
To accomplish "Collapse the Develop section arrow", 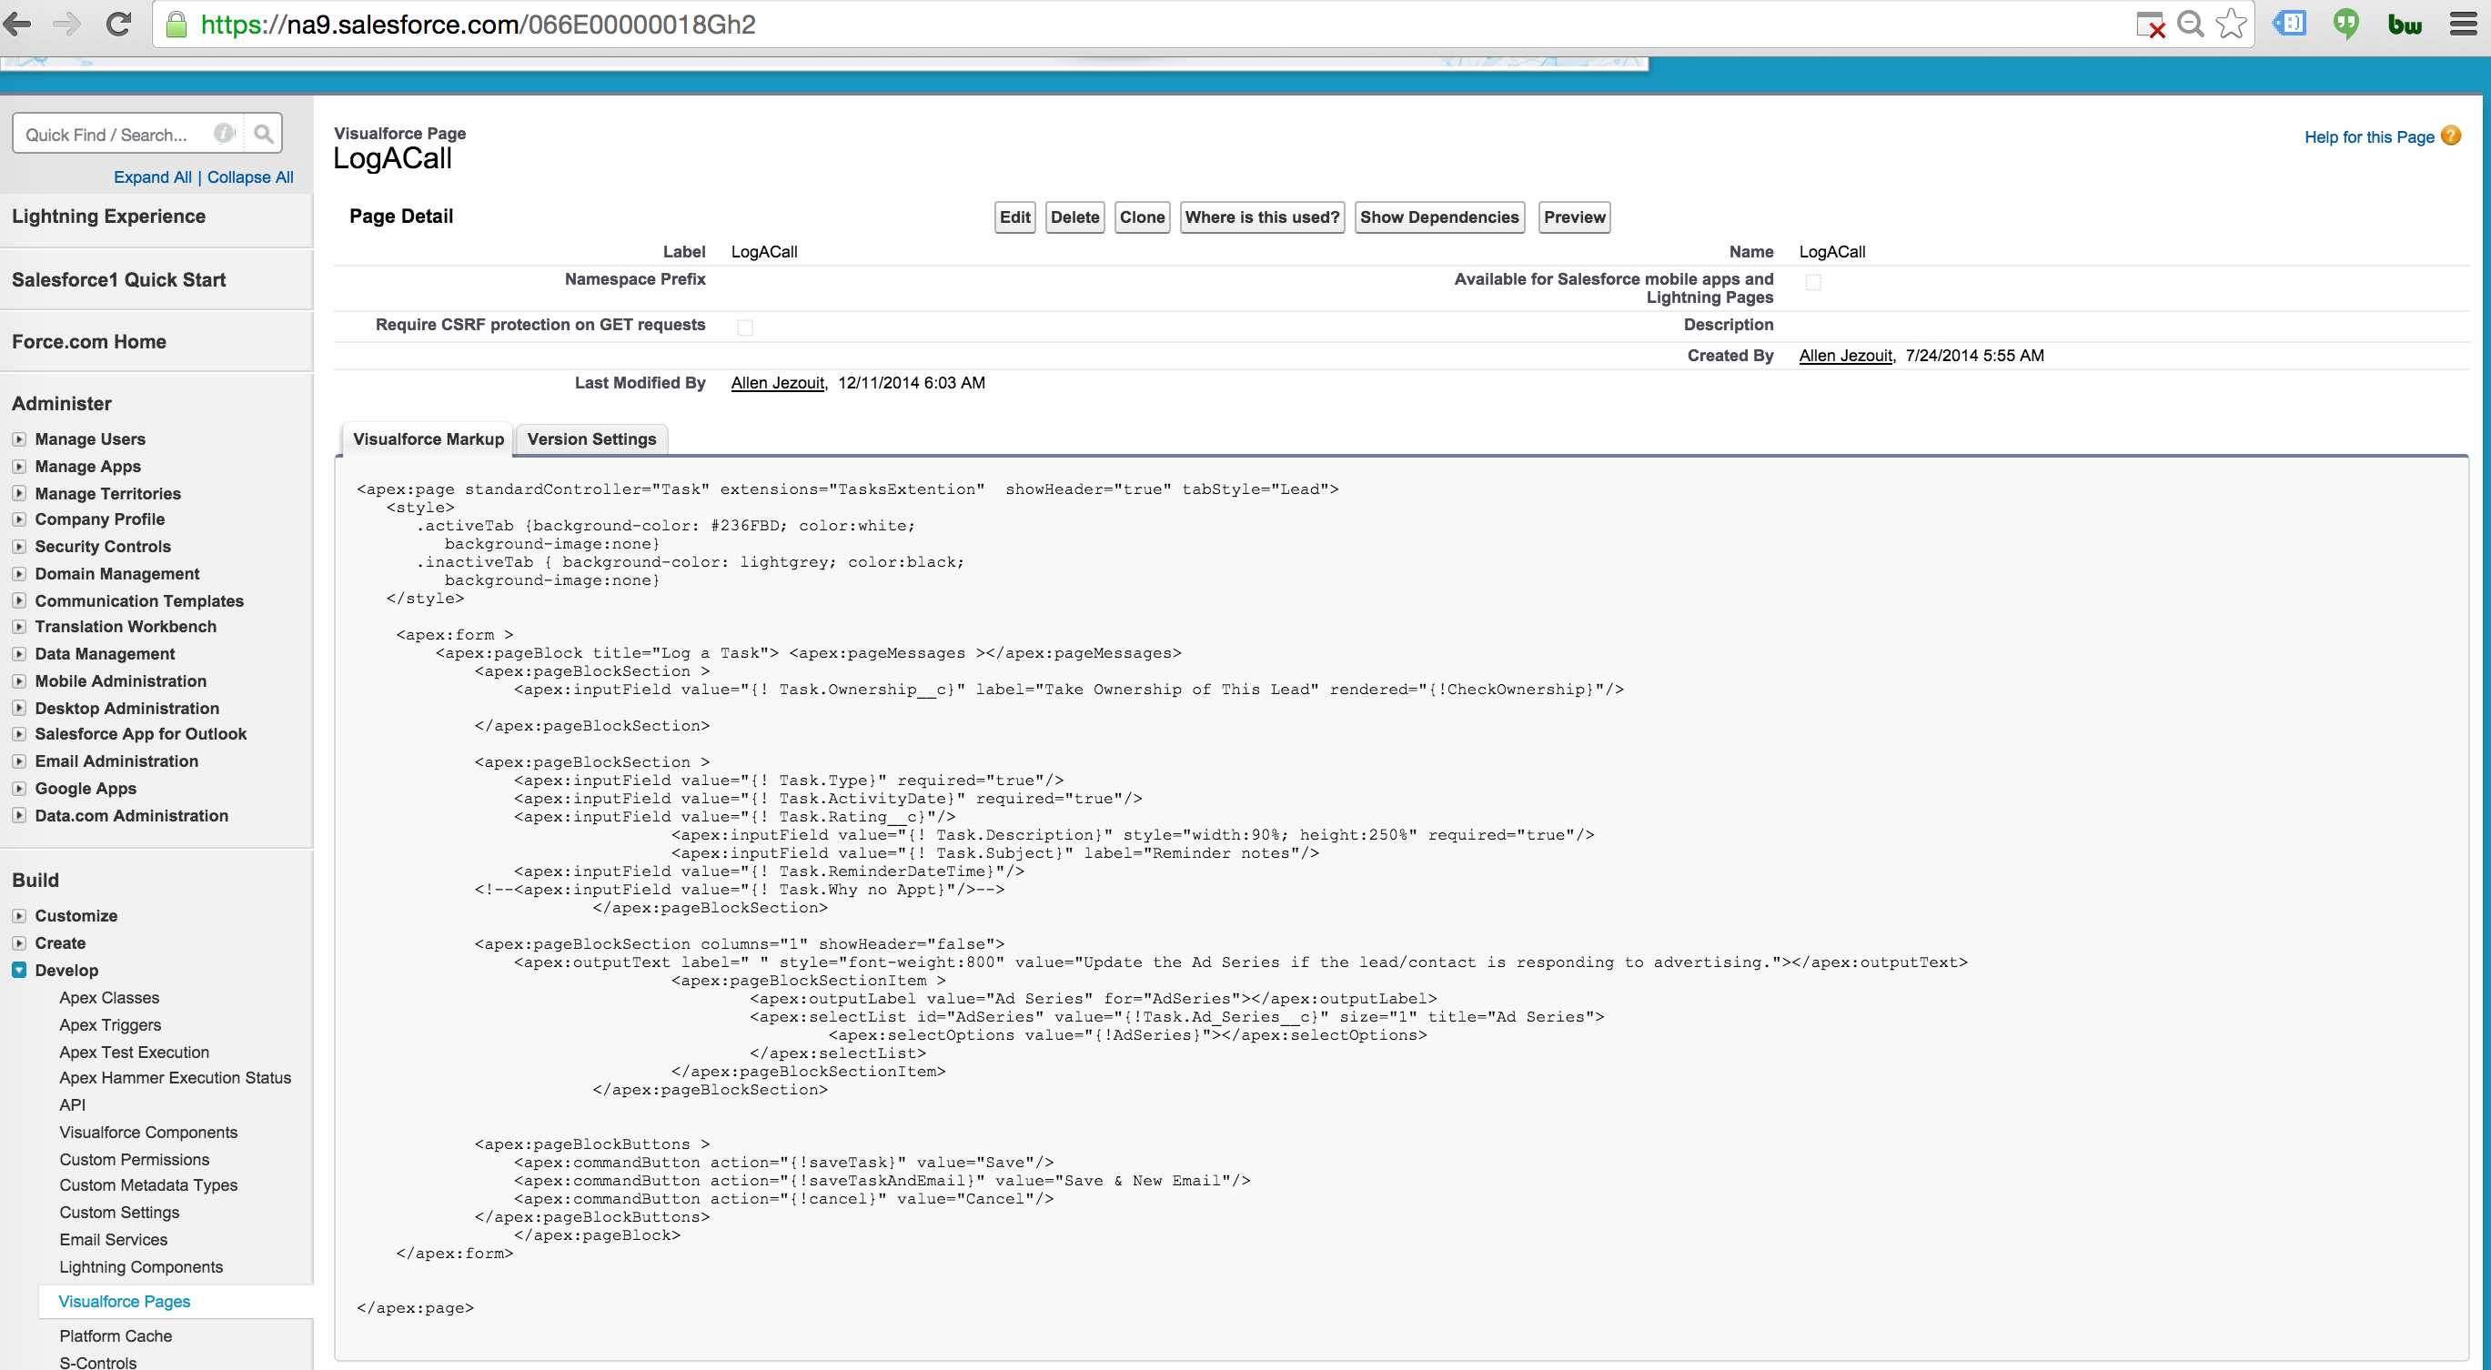I will pos(19,970).
